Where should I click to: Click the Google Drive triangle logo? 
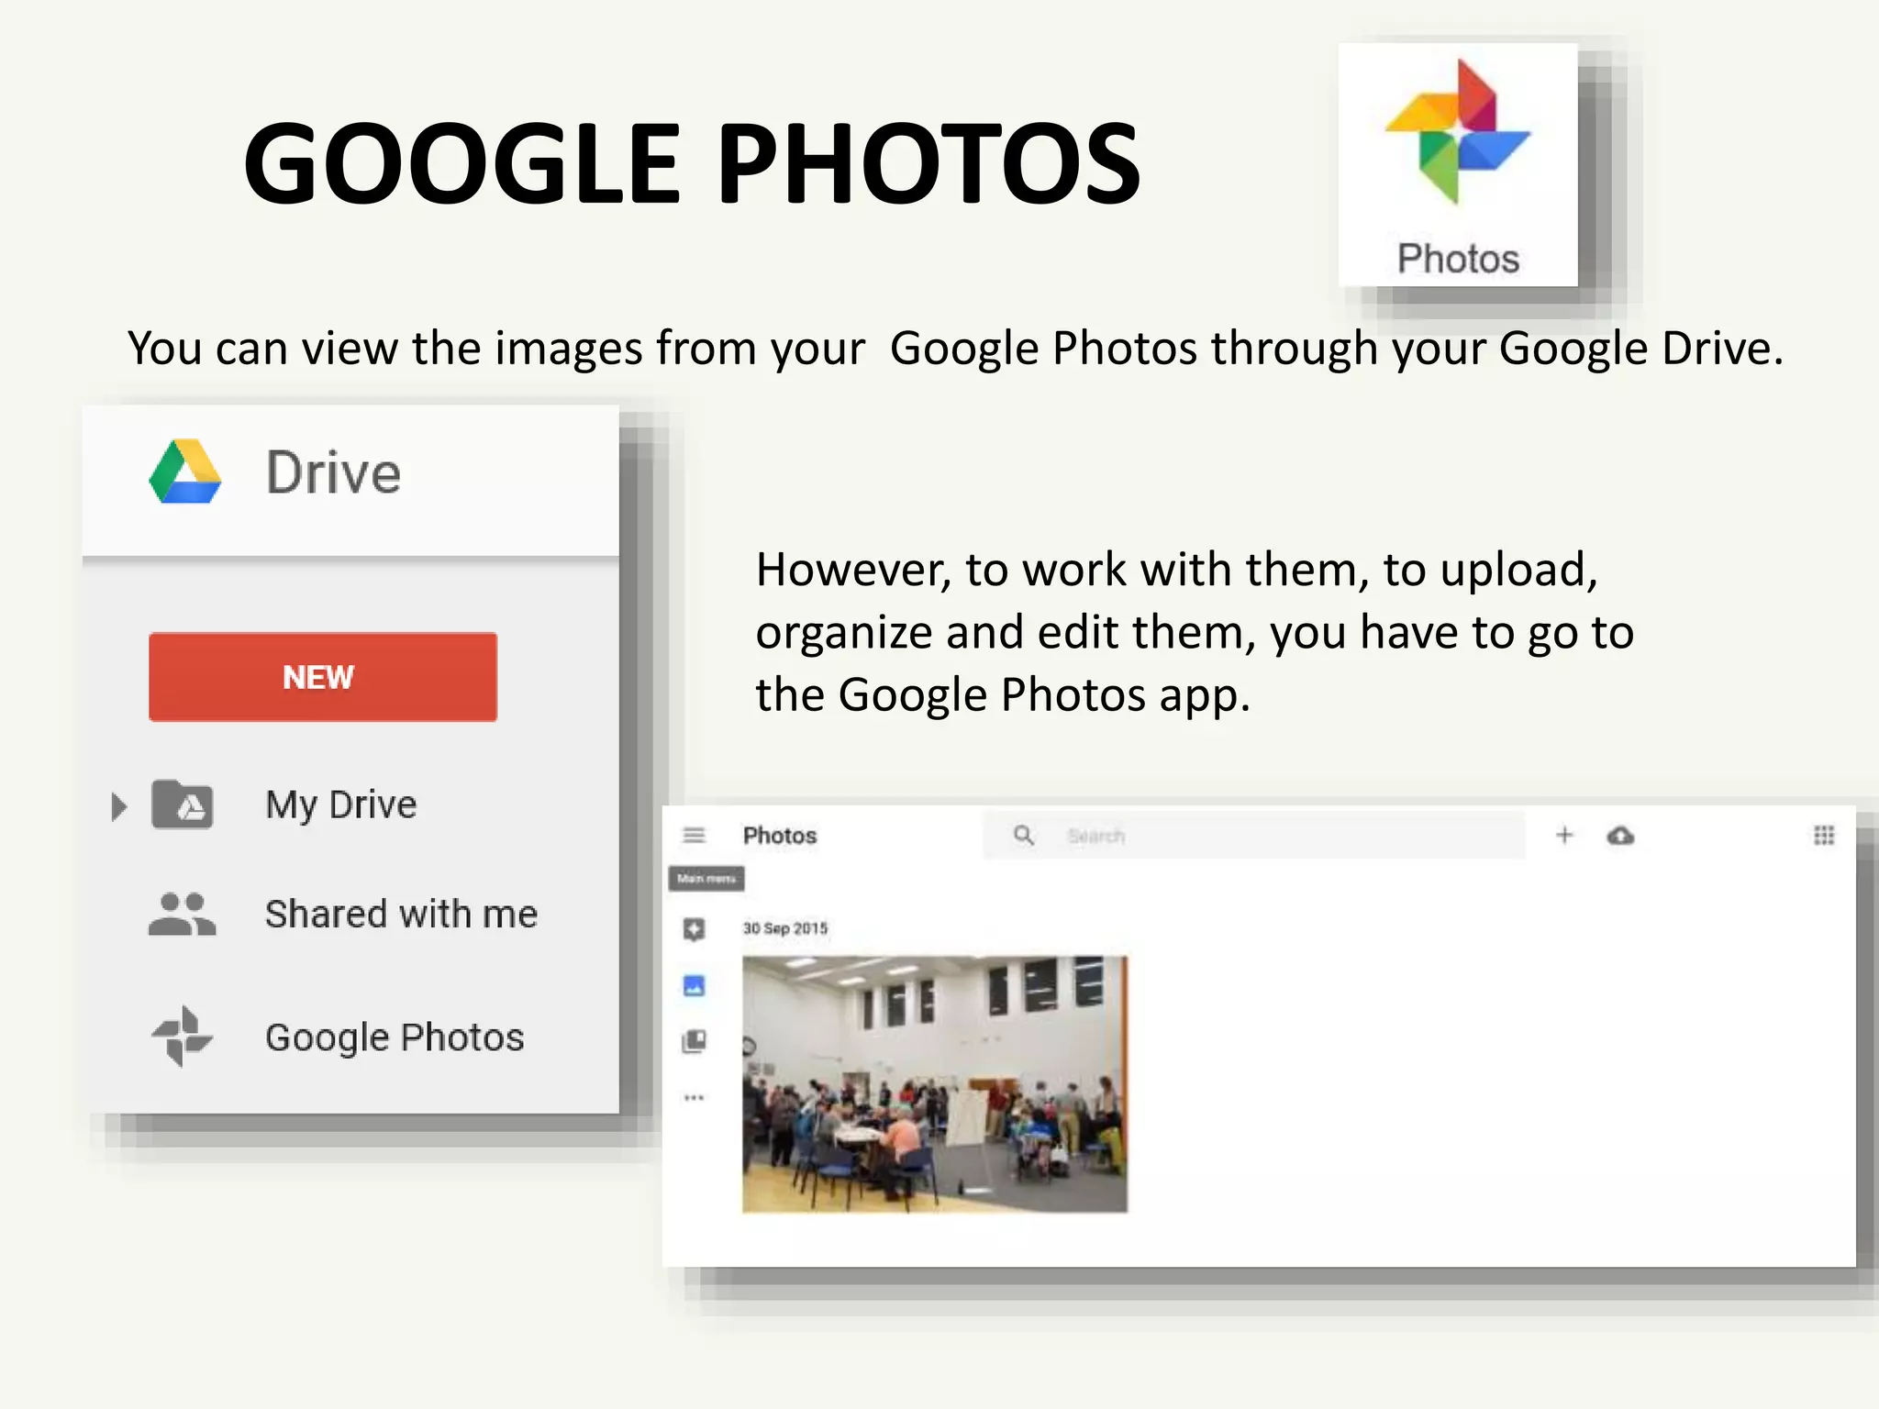point(185,472)
